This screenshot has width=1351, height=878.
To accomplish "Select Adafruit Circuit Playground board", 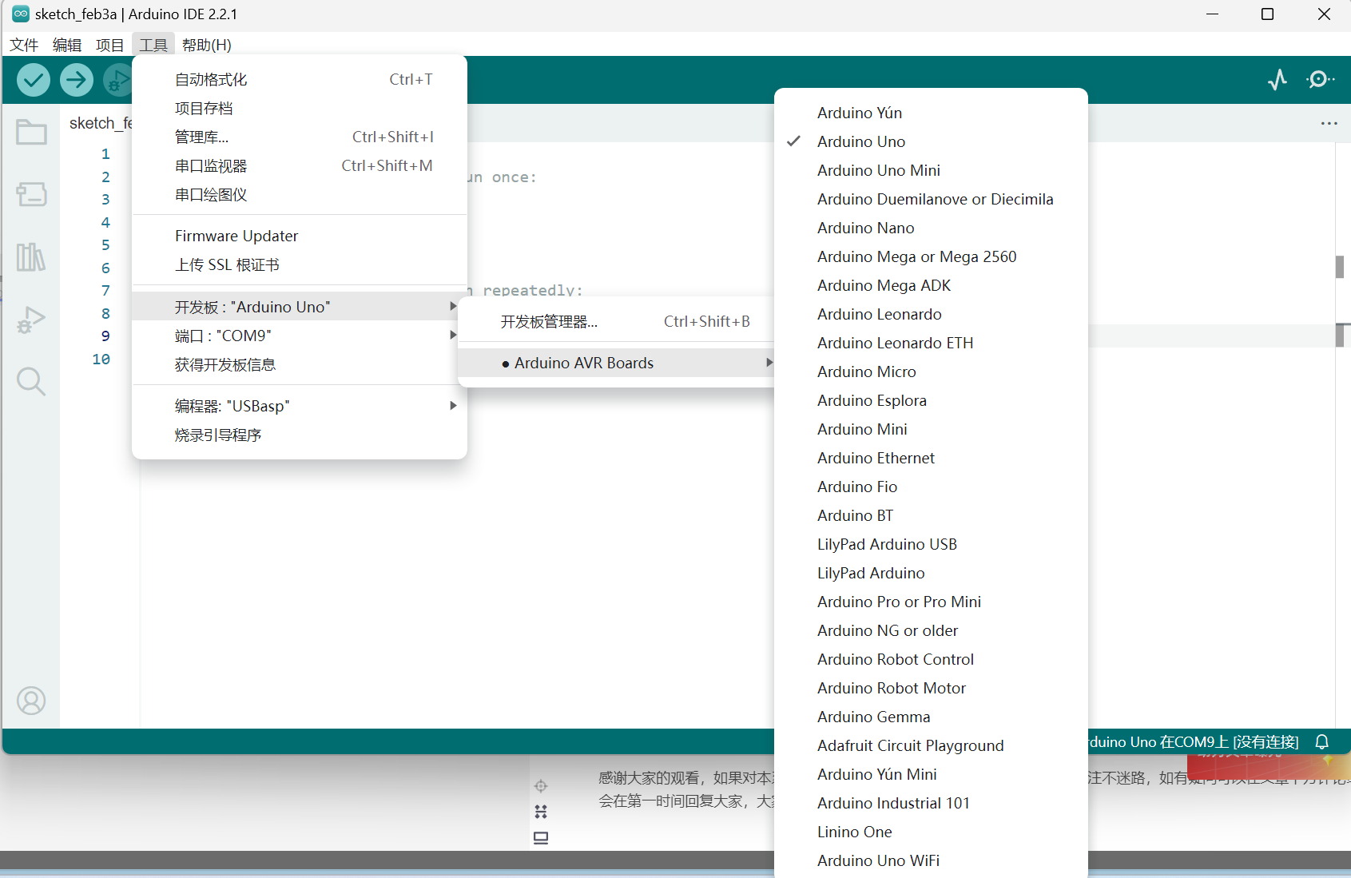I will pyautogui.click(x=931, y=745).
